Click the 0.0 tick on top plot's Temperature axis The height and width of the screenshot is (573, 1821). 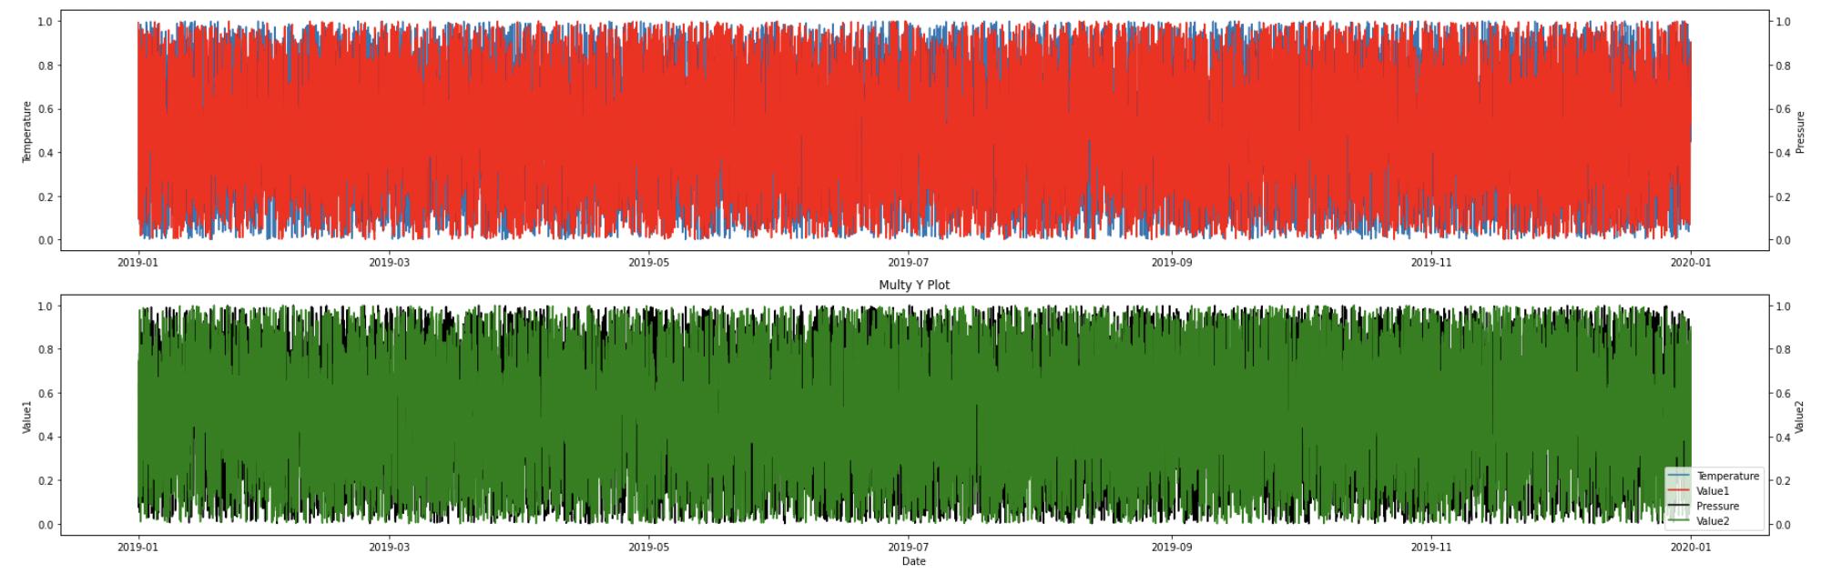44,241
